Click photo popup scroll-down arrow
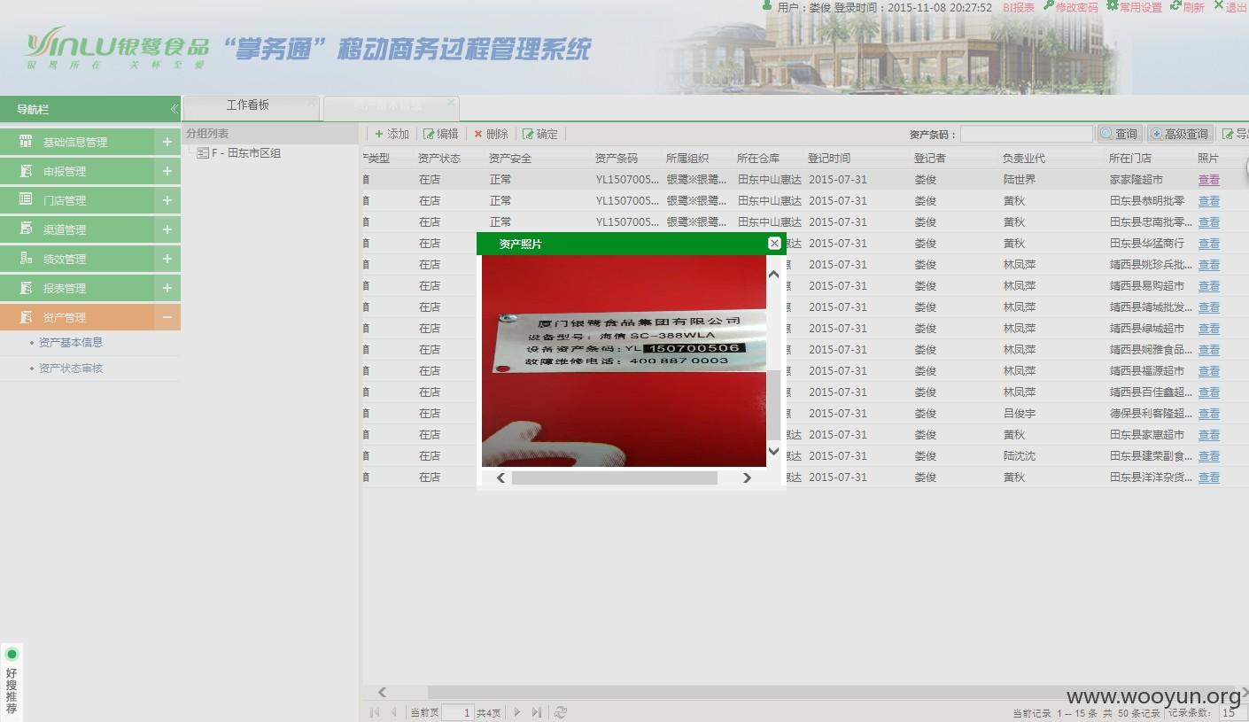The height and width of the screenshot is (722, 1249). tap(773, 451)
